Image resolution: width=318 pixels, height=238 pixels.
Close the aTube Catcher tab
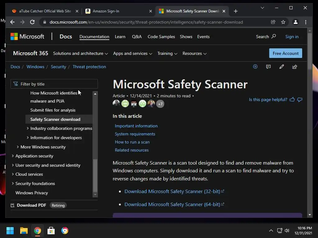click(77, 11)
